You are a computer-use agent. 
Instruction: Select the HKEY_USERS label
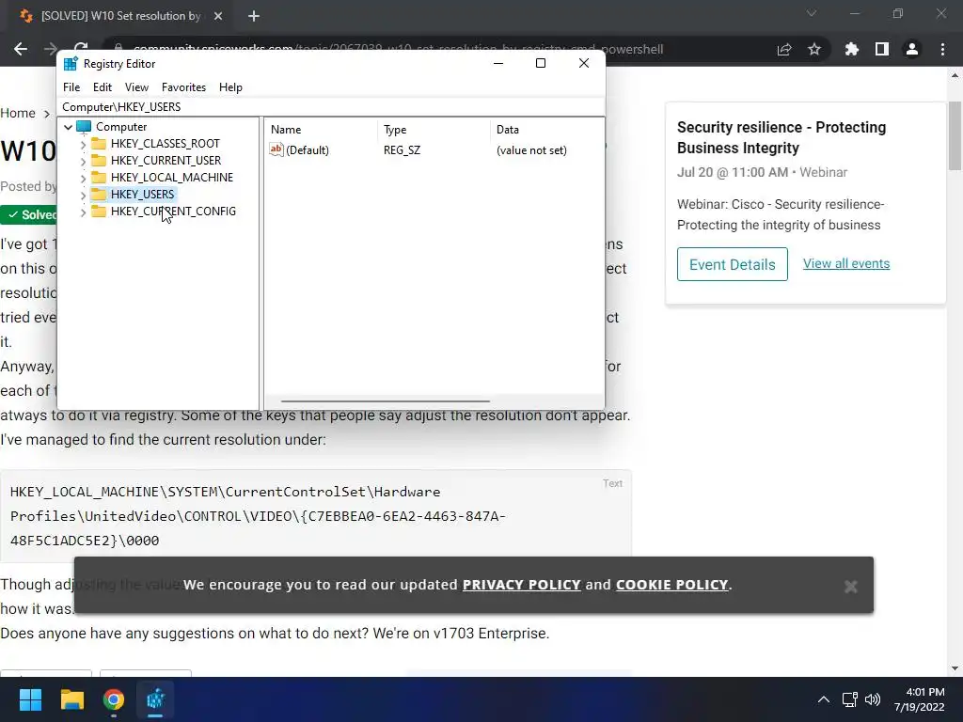143,194
